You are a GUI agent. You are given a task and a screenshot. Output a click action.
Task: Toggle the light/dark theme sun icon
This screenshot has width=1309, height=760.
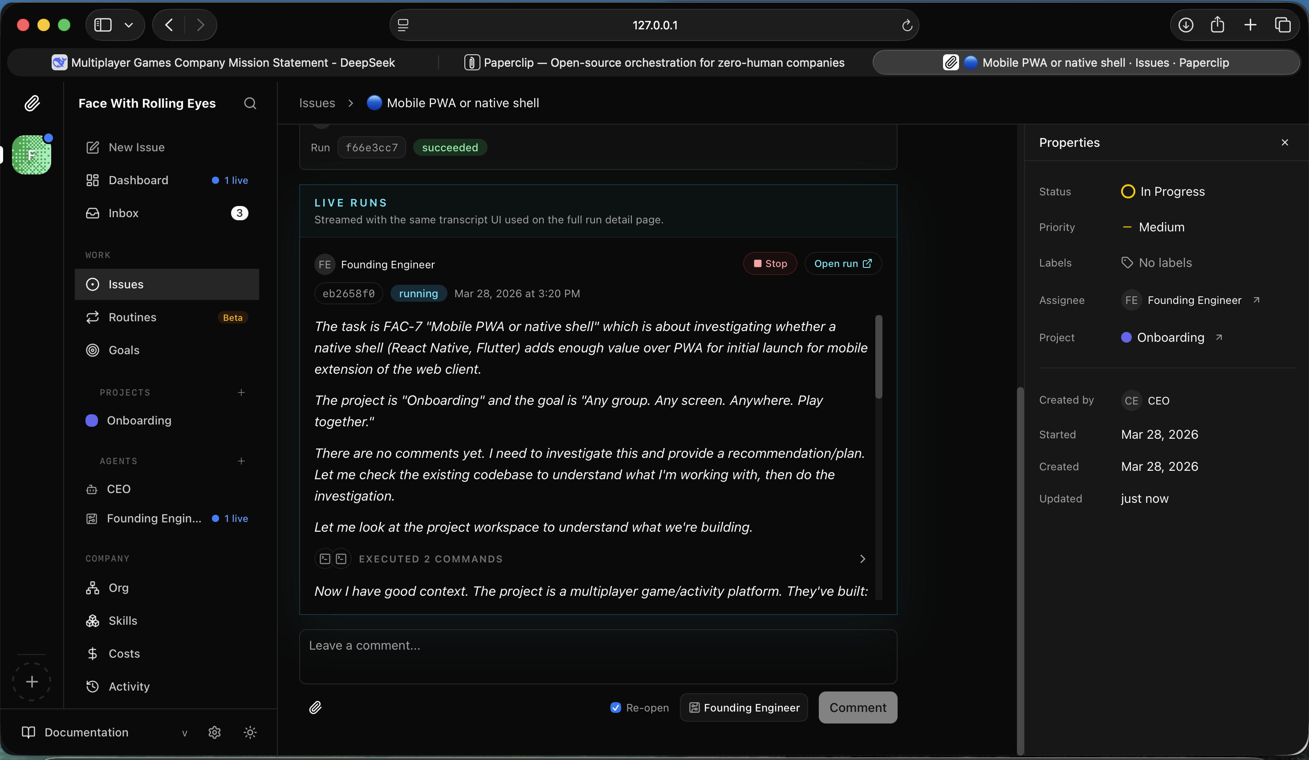[x=250, y=732]
